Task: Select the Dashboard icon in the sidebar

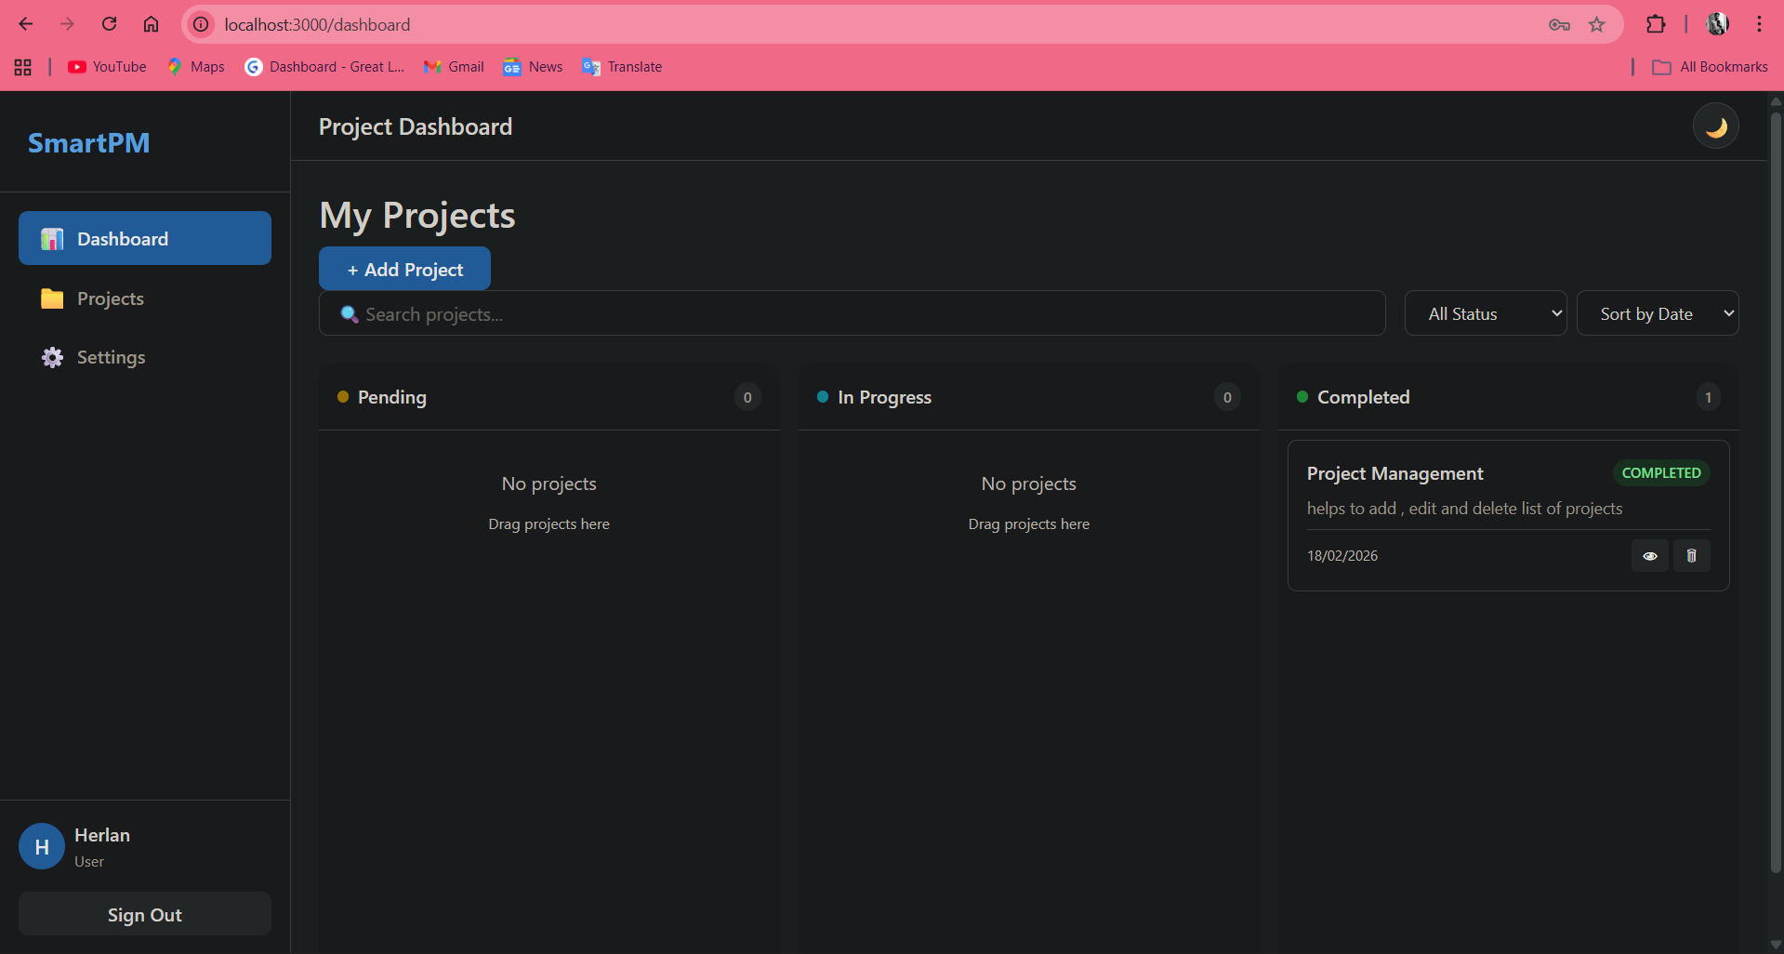Action: coord(51,238)
